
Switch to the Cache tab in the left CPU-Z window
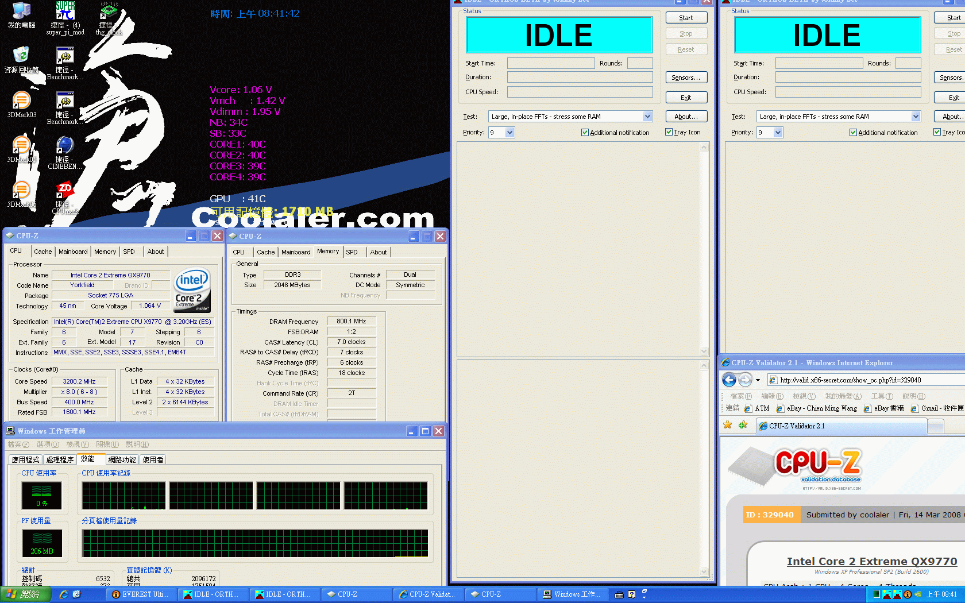[x=43, y=252]
